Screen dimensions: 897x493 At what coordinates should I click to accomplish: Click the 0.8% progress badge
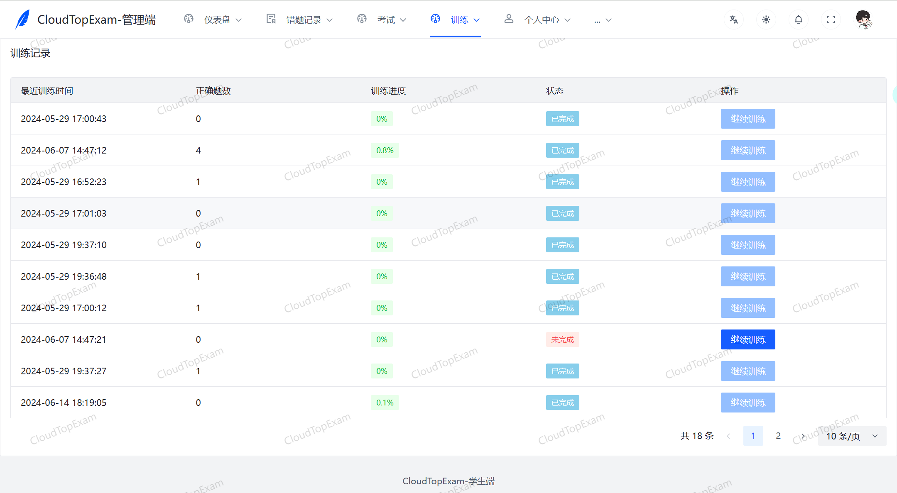coord(385,150)
